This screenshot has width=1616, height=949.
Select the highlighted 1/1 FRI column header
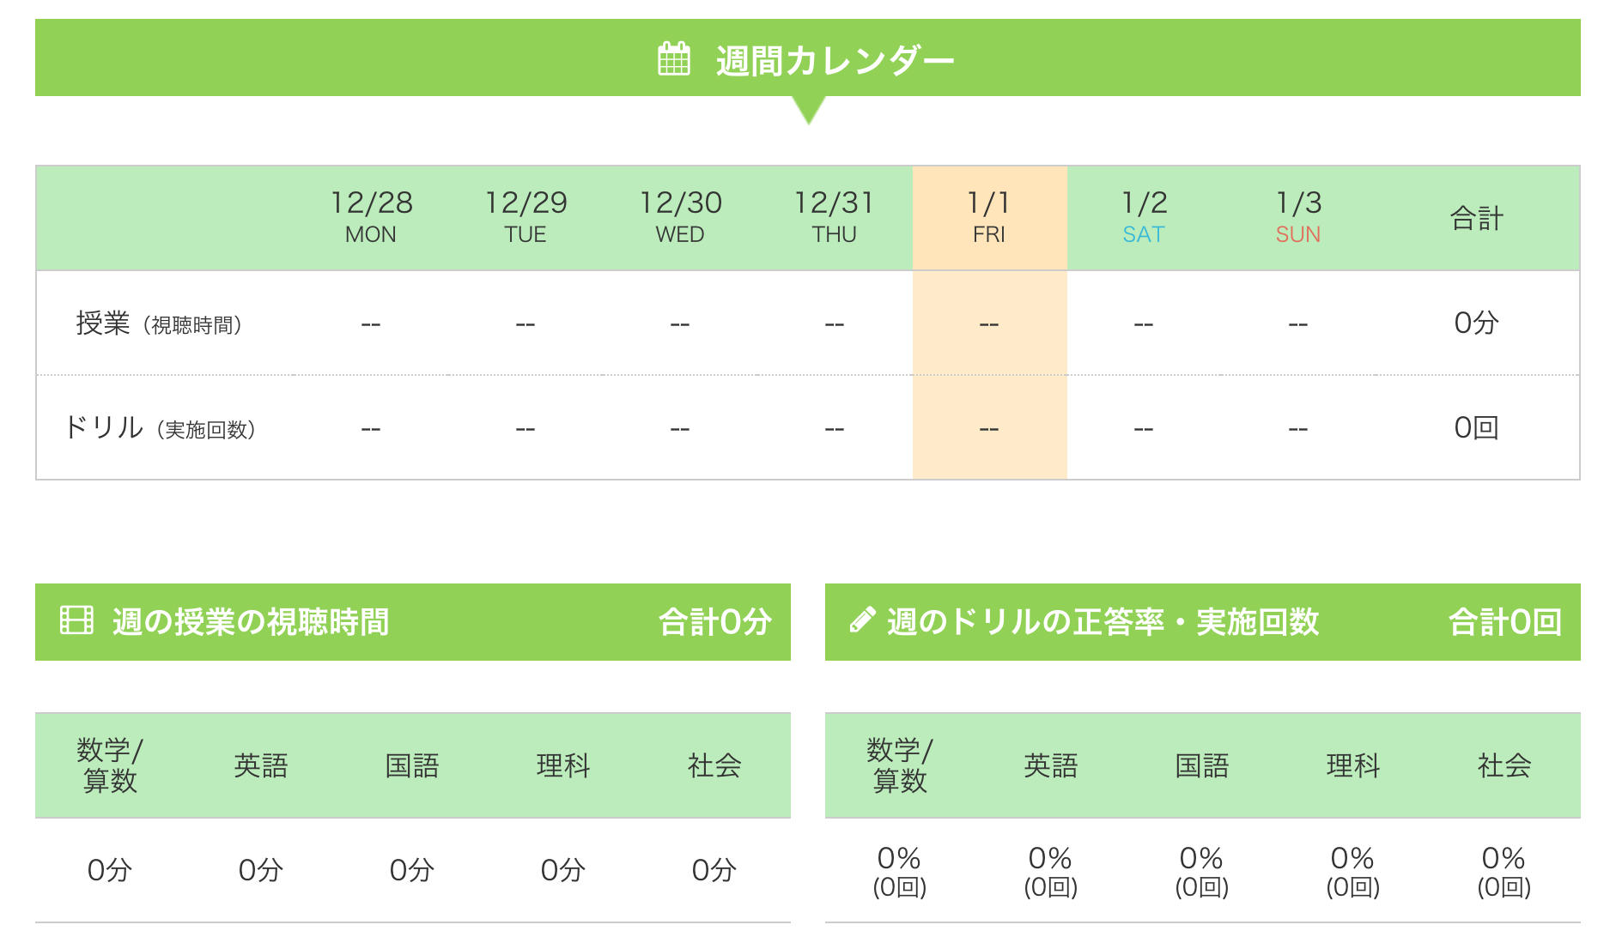(x=989, y=217)
